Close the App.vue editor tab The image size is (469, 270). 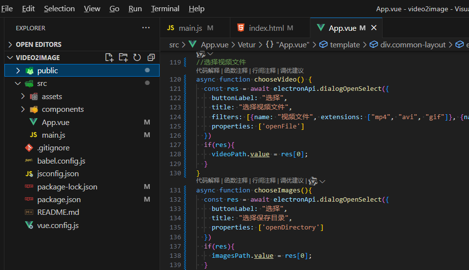click(373, 28)
